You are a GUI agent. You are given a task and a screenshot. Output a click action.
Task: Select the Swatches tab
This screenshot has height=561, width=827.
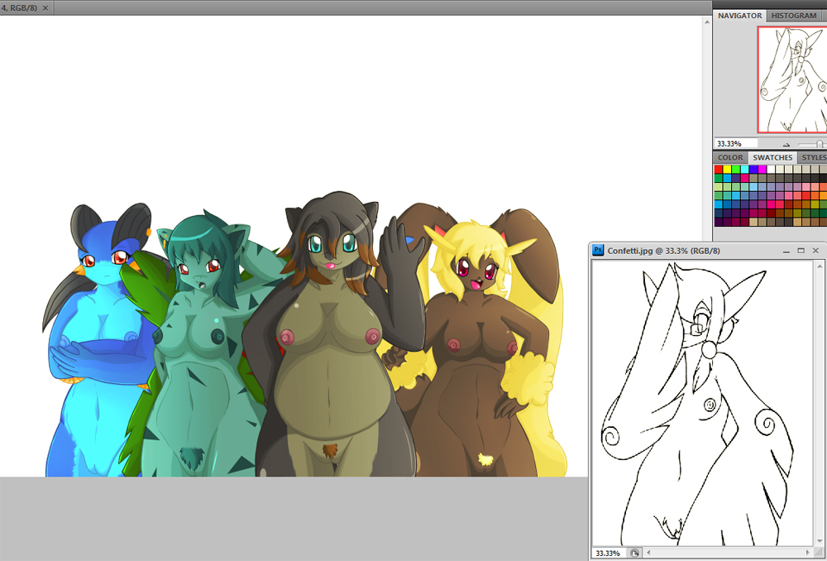772,157
